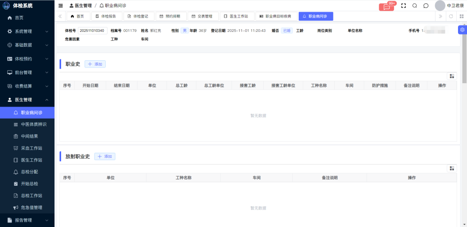Add a new 职业史 record

[95, 64]
